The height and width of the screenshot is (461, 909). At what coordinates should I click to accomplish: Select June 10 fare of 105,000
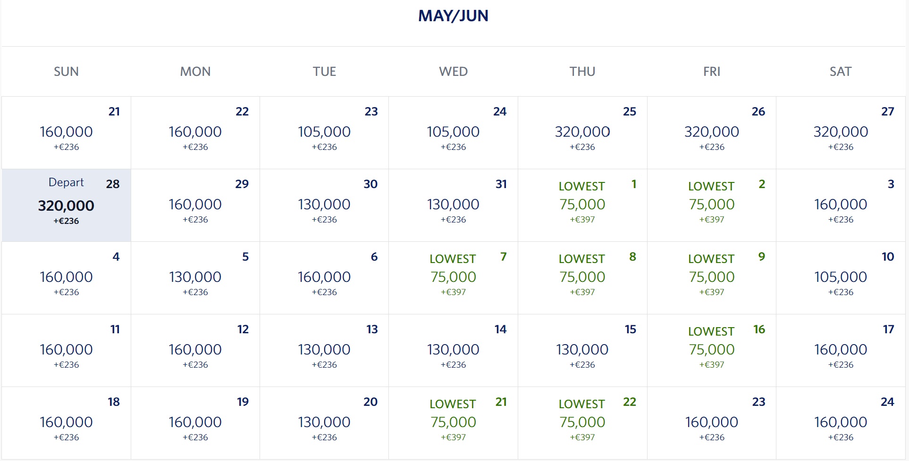(841, 278)
